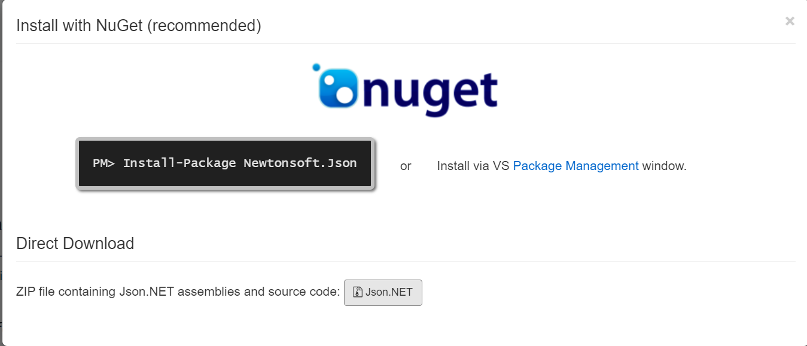Click the ZIP file icon in Json.NET button

358,292
